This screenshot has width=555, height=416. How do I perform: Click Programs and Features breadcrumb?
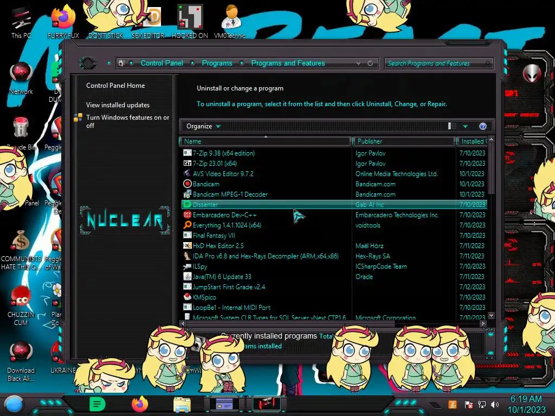288,63
